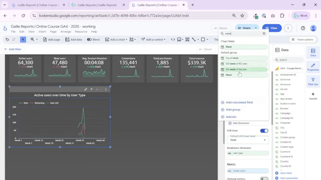Open the Arrange menu

(66, 32)
